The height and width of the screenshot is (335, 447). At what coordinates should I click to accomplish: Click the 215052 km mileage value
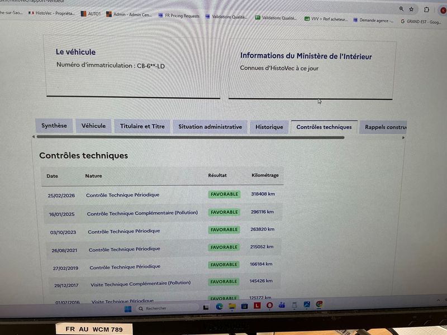point(261,247)
